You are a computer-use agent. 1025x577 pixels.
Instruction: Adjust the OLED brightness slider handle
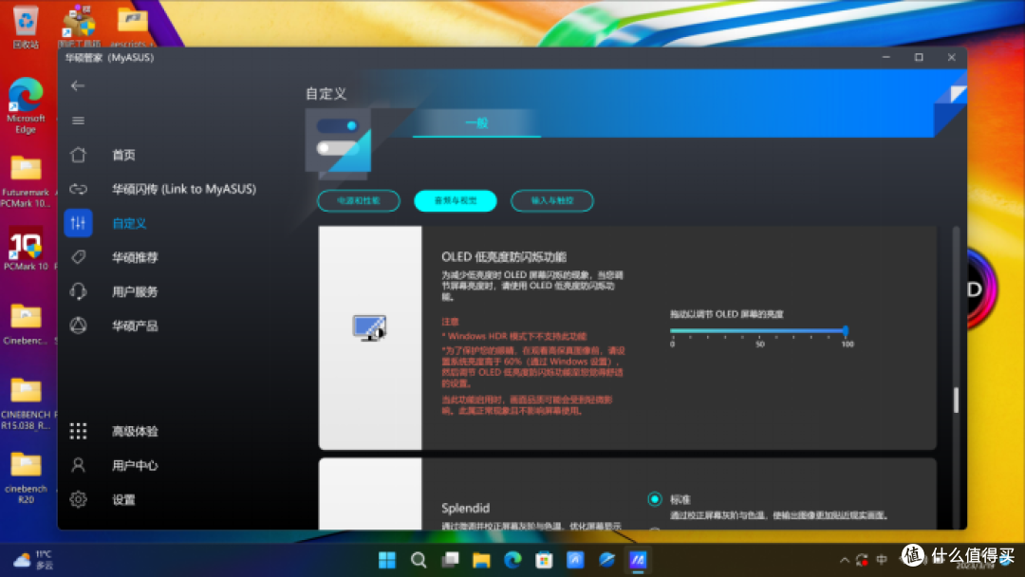846,330
